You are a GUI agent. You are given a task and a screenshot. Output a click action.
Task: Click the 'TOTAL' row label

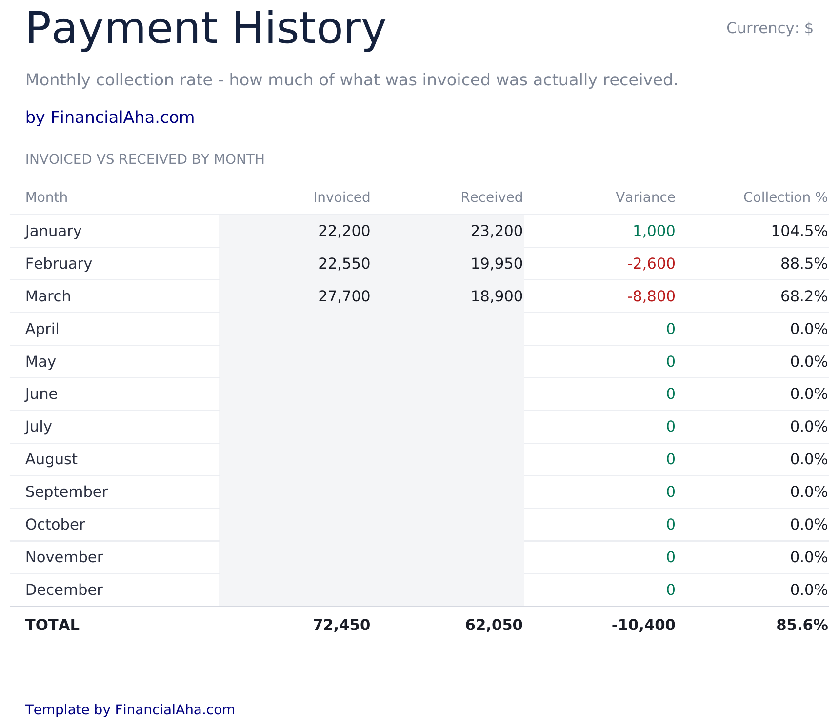[x=52, y=625]
